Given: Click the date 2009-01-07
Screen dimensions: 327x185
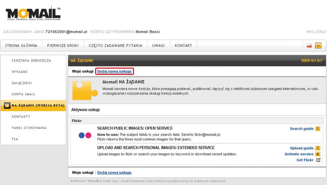Looking at the screenshot, I should coord(312,61).
